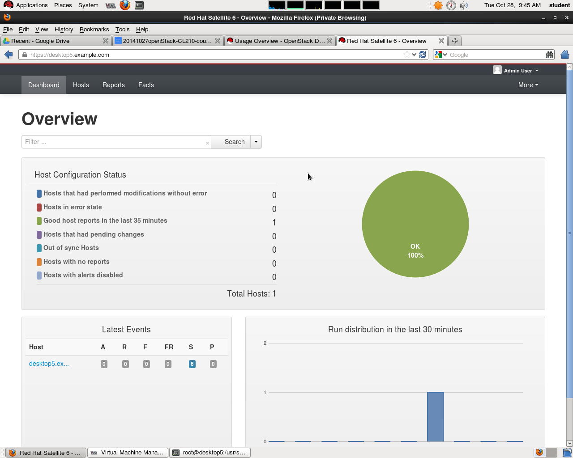Open the Places menu in top panel
Image resolution: width=573 pixels, height=458 pixels.
point(63,5)
